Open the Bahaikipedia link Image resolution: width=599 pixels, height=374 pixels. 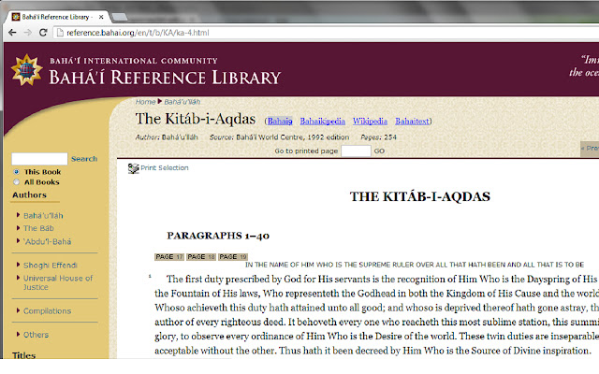coord(322,121)
